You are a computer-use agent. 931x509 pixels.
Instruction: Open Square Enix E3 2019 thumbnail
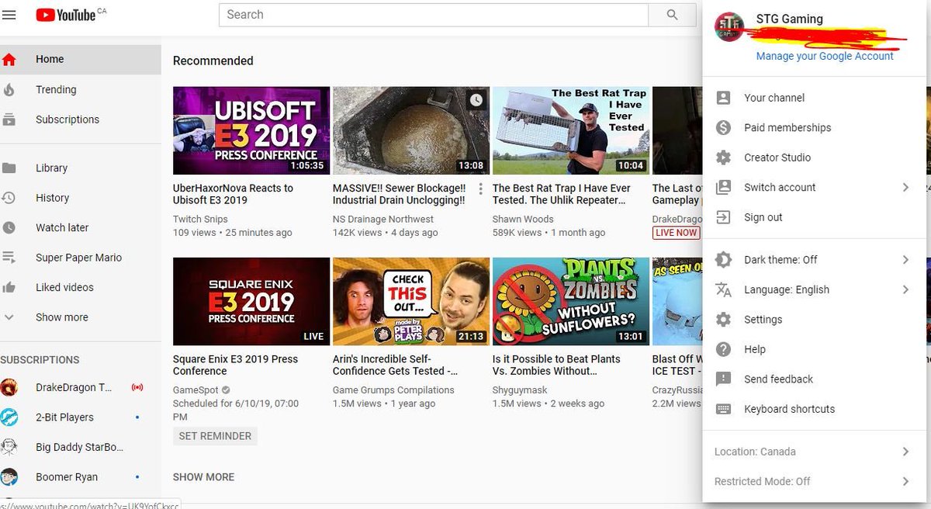(x=251, y=302)
